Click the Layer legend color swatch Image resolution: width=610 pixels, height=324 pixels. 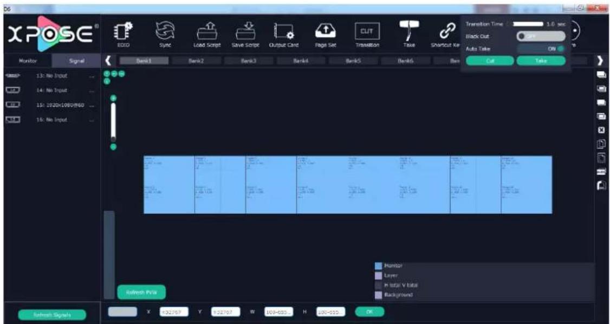click(x=378, y=275)
